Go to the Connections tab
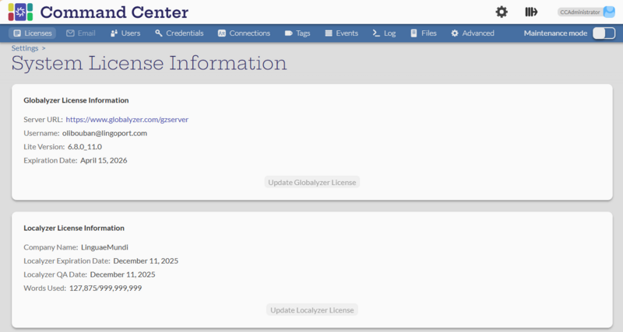Image resolution: width=623 pixels, height=332 pixels. pos(244,33)
